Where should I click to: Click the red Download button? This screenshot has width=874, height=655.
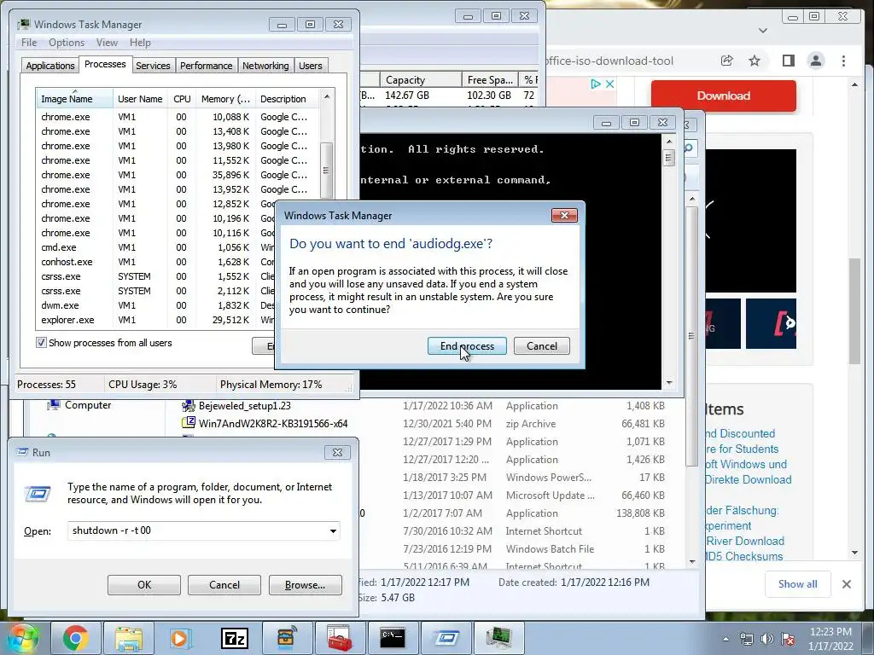tap(724, 96)
